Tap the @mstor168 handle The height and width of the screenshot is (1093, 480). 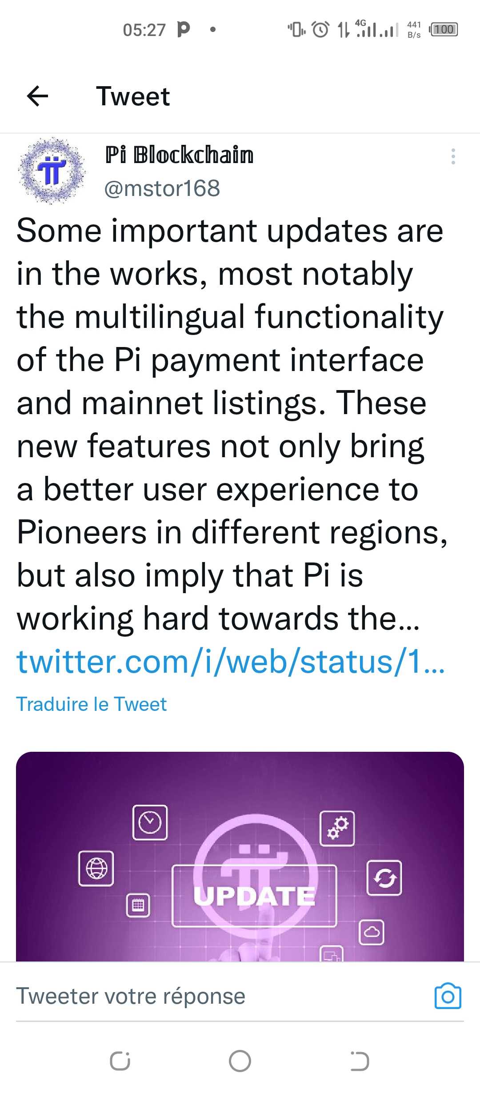coord(162,188)
